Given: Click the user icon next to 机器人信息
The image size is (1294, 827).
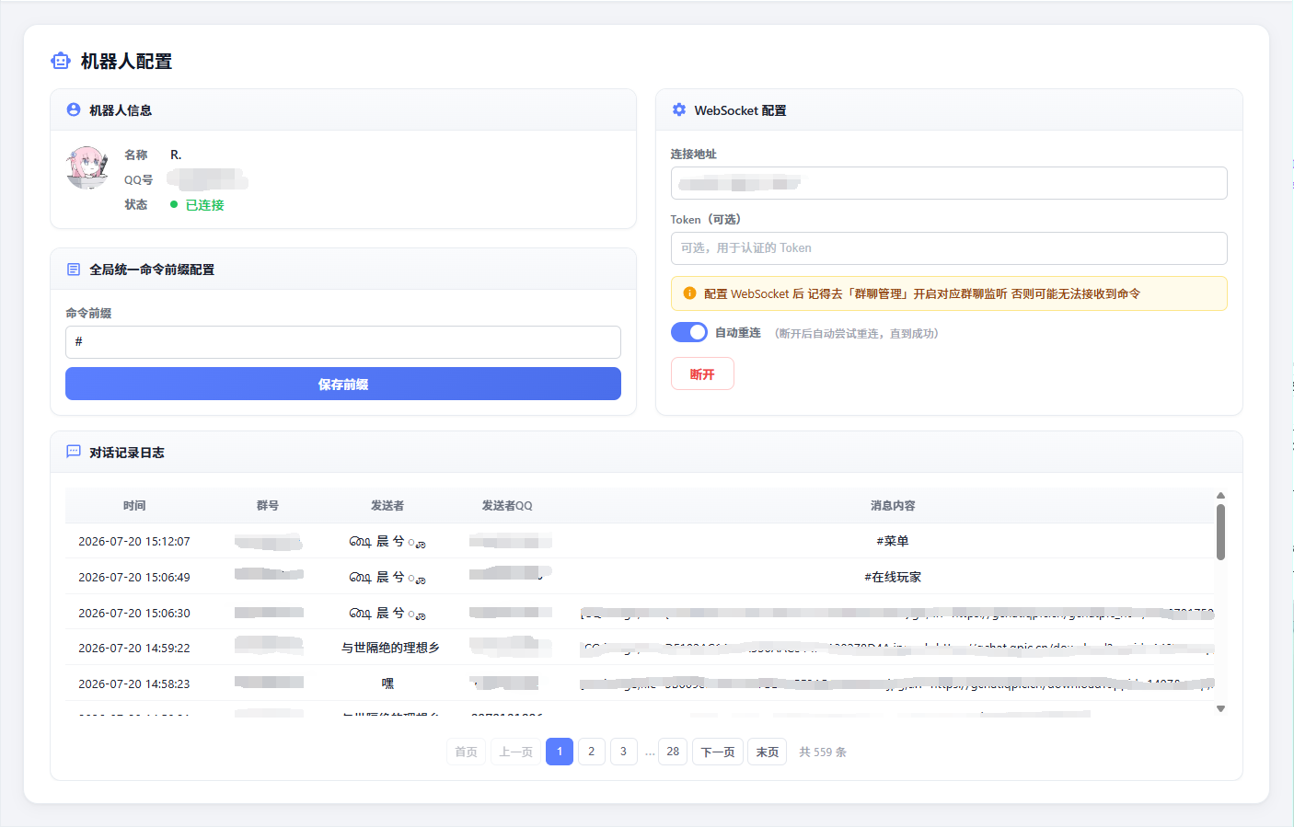Looking at the screenshot, I should click(74, 109).
